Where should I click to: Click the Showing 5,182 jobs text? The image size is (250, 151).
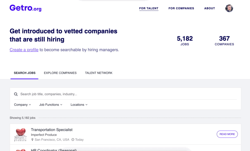point(22,118)
